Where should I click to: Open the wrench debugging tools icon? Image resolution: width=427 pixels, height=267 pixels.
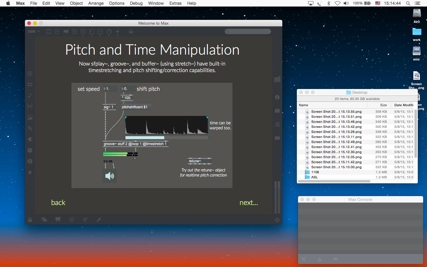click(x=99, y=220)
